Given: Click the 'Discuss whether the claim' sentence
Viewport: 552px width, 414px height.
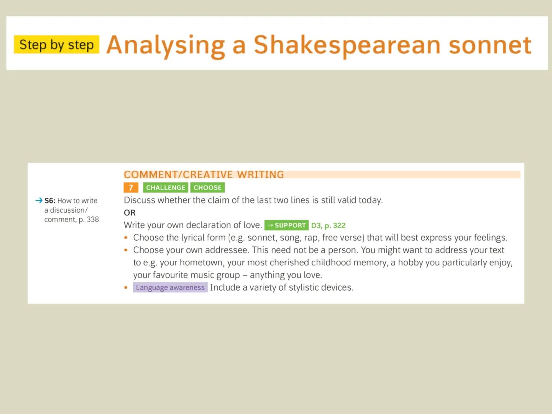Looking at the screenshot, I should point(253,200).
